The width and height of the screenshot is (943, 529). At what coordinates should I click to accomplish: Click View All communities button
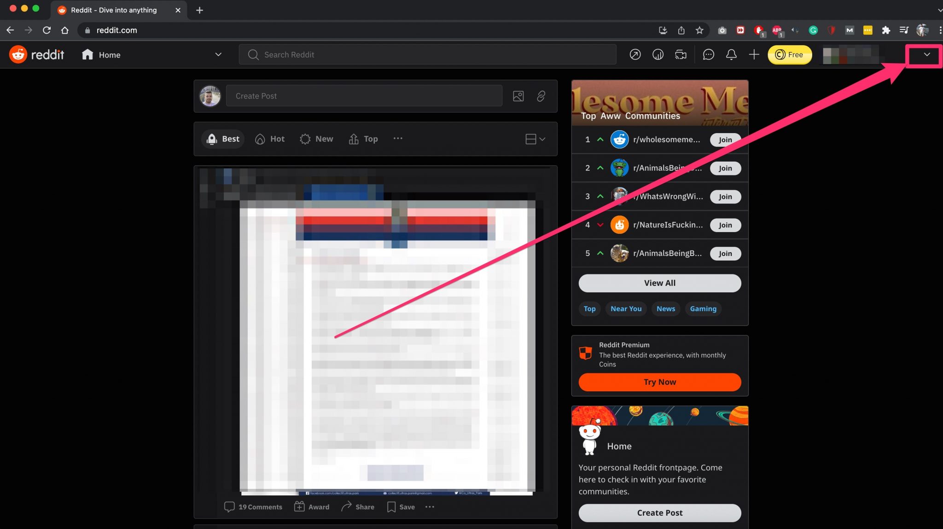tap(659, 283)
